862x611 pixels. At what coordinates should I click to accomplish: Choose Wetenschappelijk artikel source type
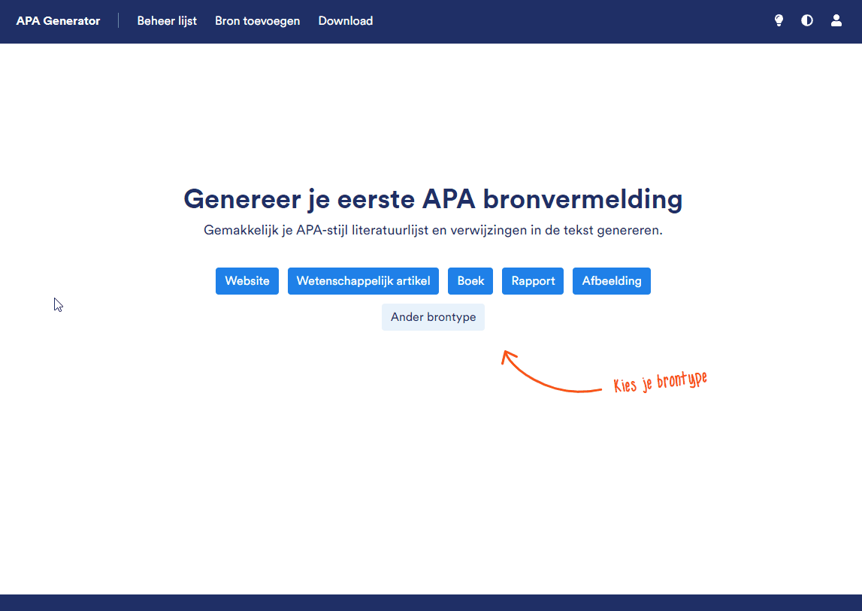point(363,281)
